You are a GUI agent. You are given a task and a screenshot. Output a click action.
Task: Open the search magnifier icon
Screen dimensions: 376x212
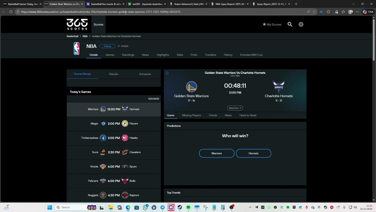click(x=290, y=24)
